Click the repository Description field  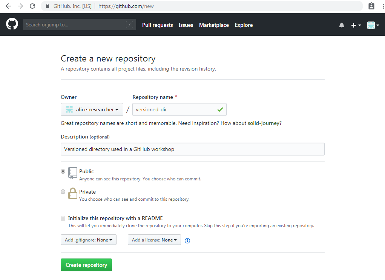[192, 149]
